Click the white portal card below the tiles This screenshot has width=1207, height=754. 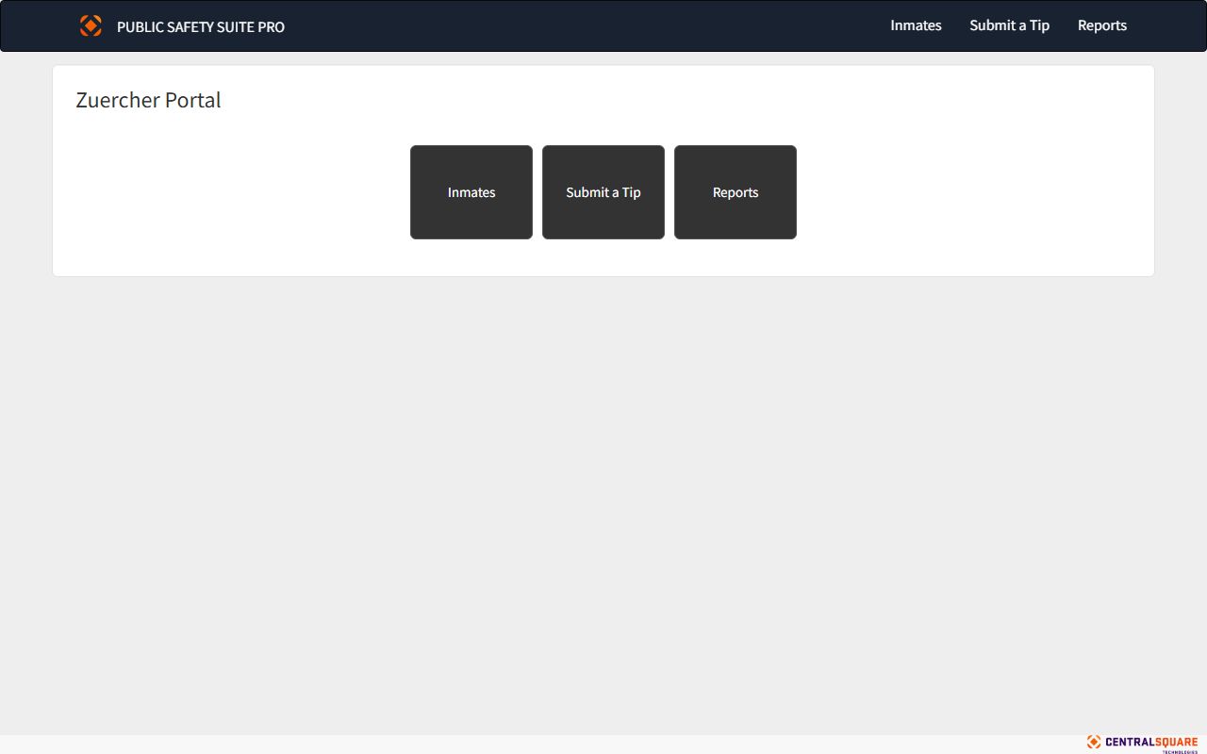[603, 258]
